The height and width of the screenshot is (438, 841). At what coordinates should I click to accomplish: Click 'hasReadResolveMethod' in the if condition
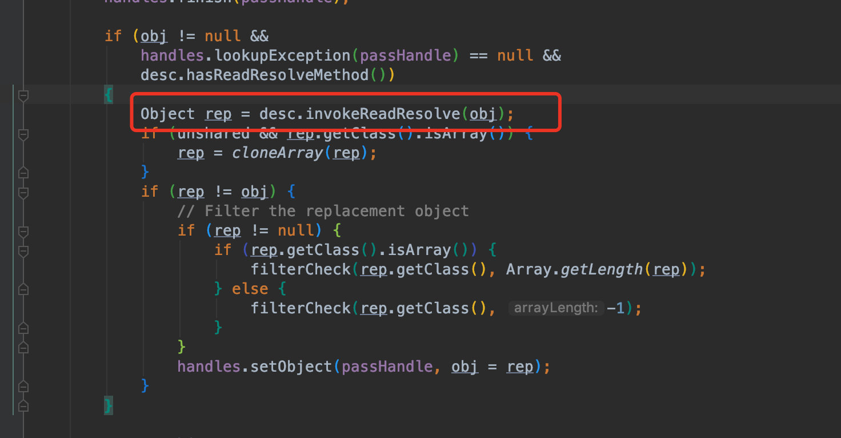click(x=278, y=75)
